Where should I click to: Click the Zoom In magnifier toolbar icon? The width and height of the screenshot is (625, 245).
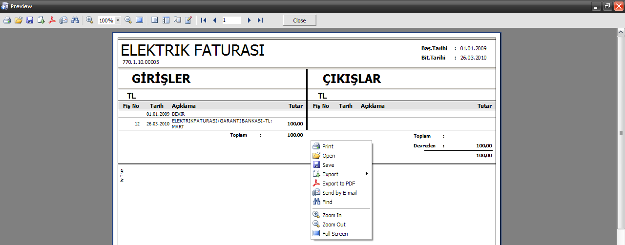[90, 20]
